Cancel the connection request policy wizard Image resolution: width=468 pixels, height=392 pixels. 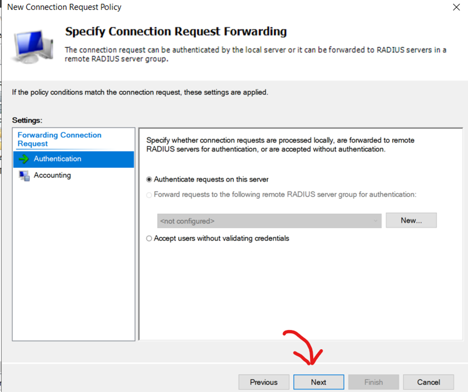[x=429, y=382]
